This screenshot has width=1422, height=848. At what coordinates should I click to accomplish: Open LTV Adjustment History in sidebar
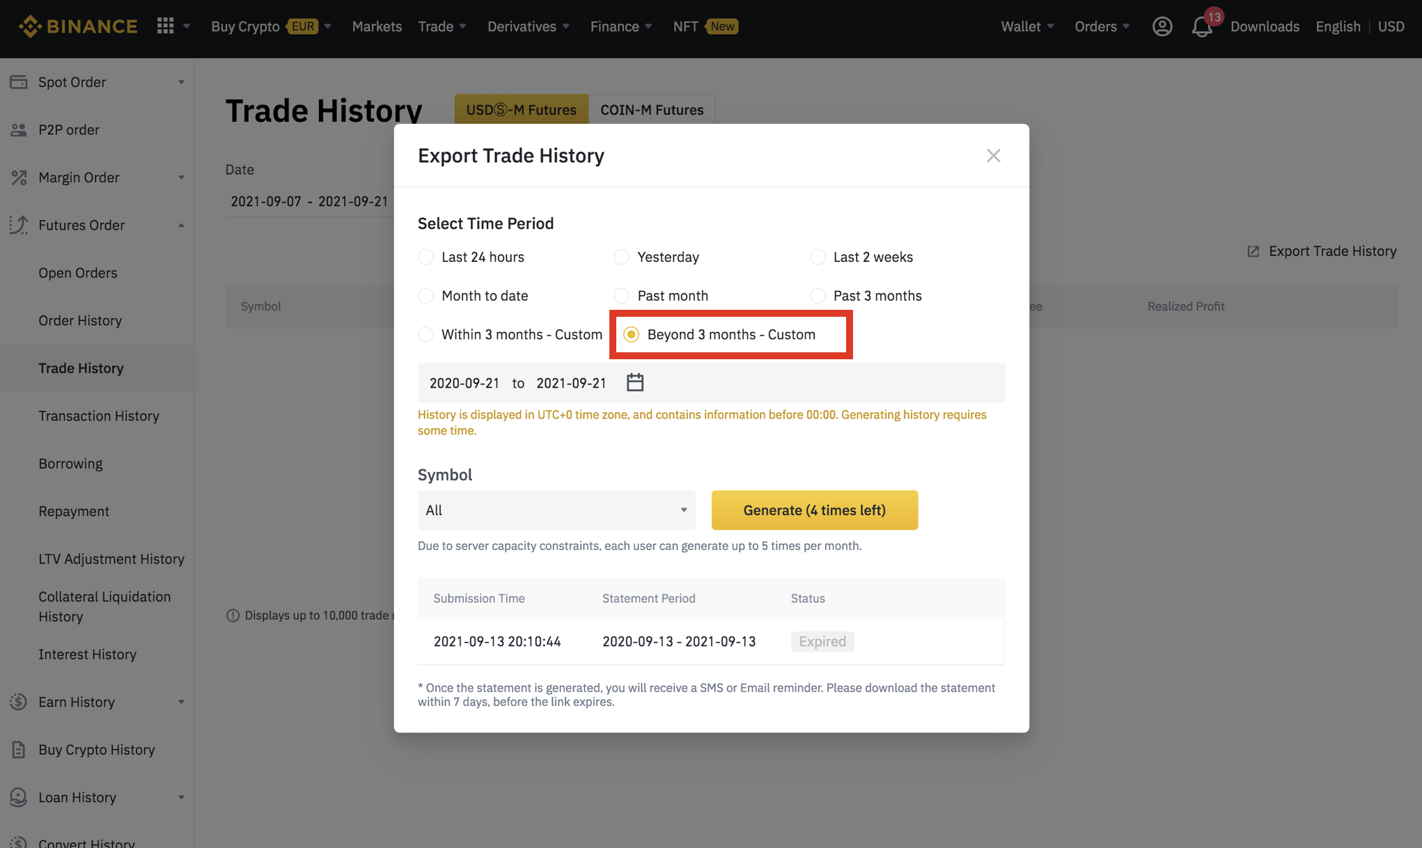point(111,559)
